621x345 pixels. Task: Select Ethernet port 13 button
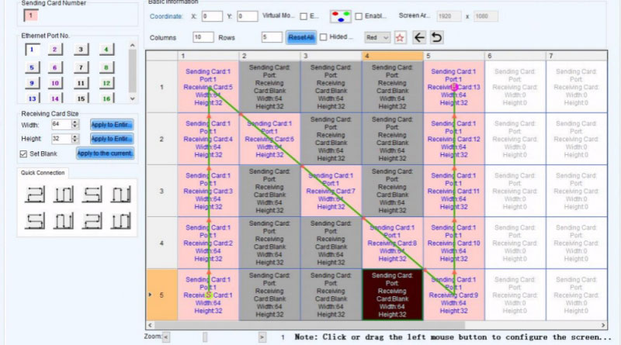click(32, 98)
